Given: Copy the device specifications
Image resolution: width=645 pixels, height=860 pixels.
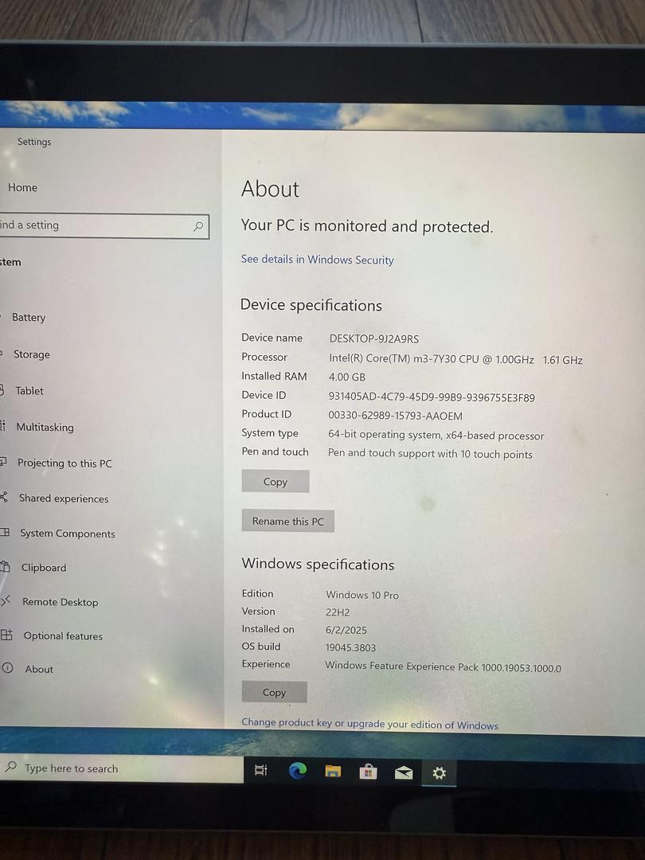Looking at the screenshot, I should (276, 482).
